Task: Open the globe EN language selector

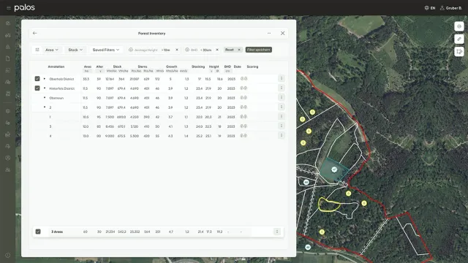Action: pyautogui.click(x=430, y=8)
